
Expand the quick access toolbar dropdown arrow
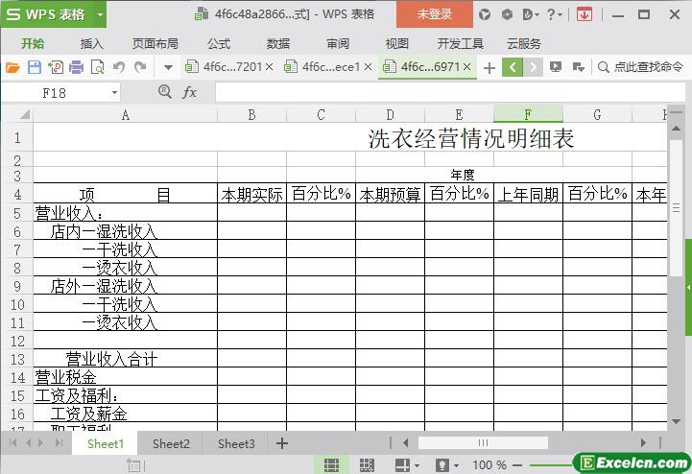tap(168, 67)
